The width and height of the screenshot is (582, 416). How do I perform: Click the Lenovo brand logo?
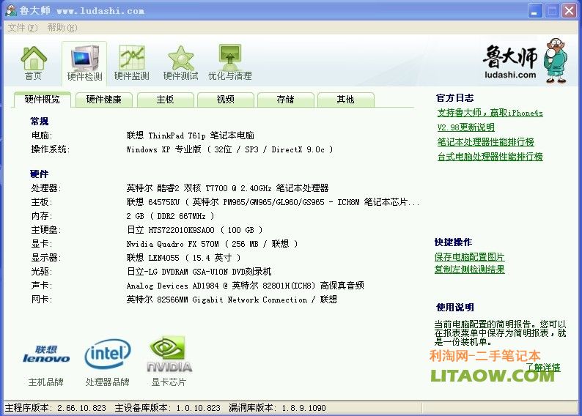point(46,355)
